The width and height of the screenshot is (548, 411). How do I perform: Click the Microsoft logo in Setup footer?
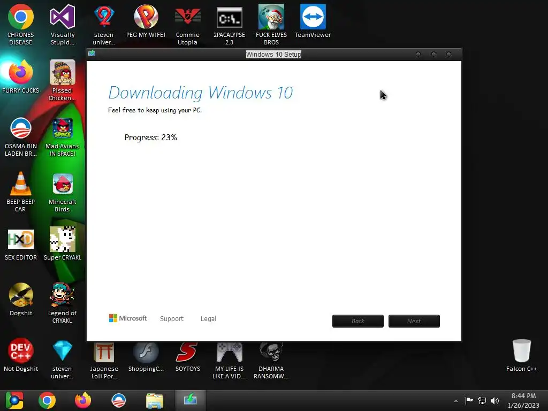click(128, 318)
